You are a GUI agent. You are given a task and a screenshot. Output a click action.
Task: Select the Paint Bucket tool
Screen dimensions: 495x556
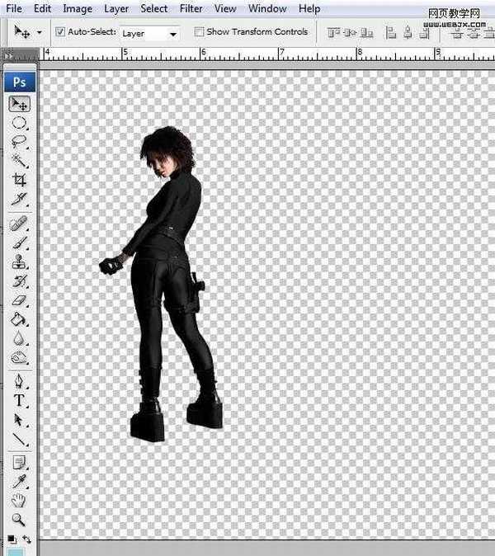[x=19, y=319]
